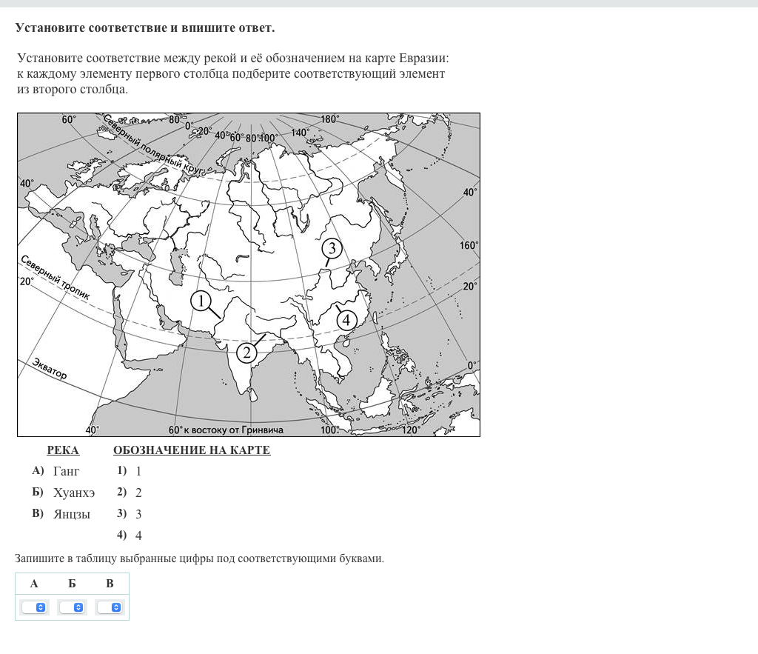Click the Северный тропик map label
The height and width of the screenshot is (654, 758).
click(x=55, y=278)
